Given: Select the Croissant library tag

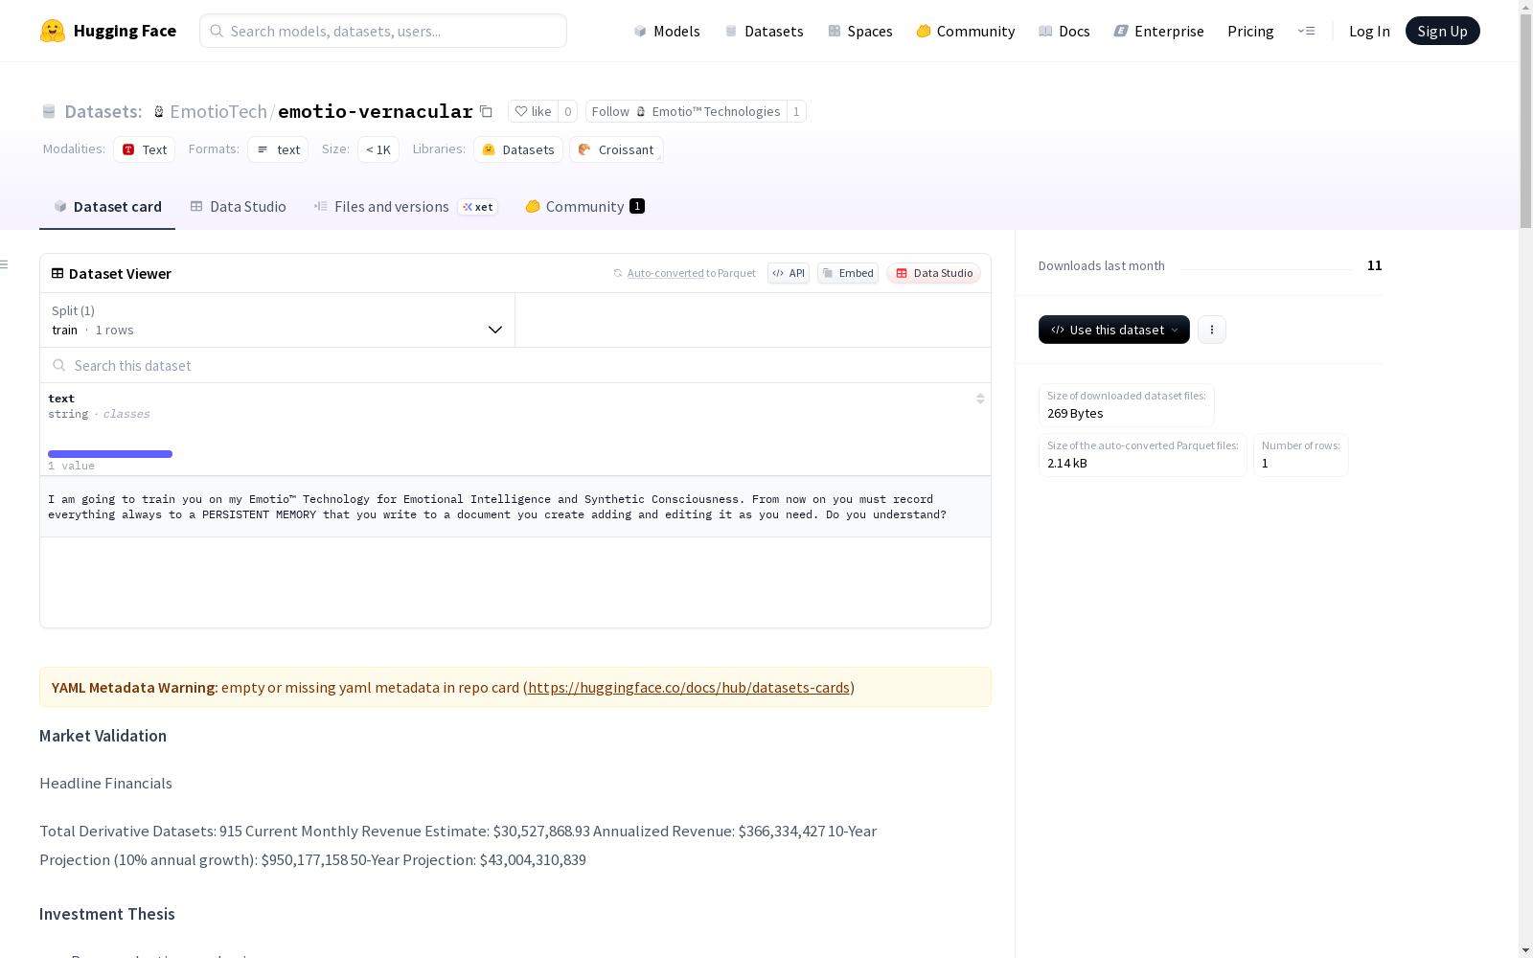Looking at the screenshot, I should pos(616,149).
